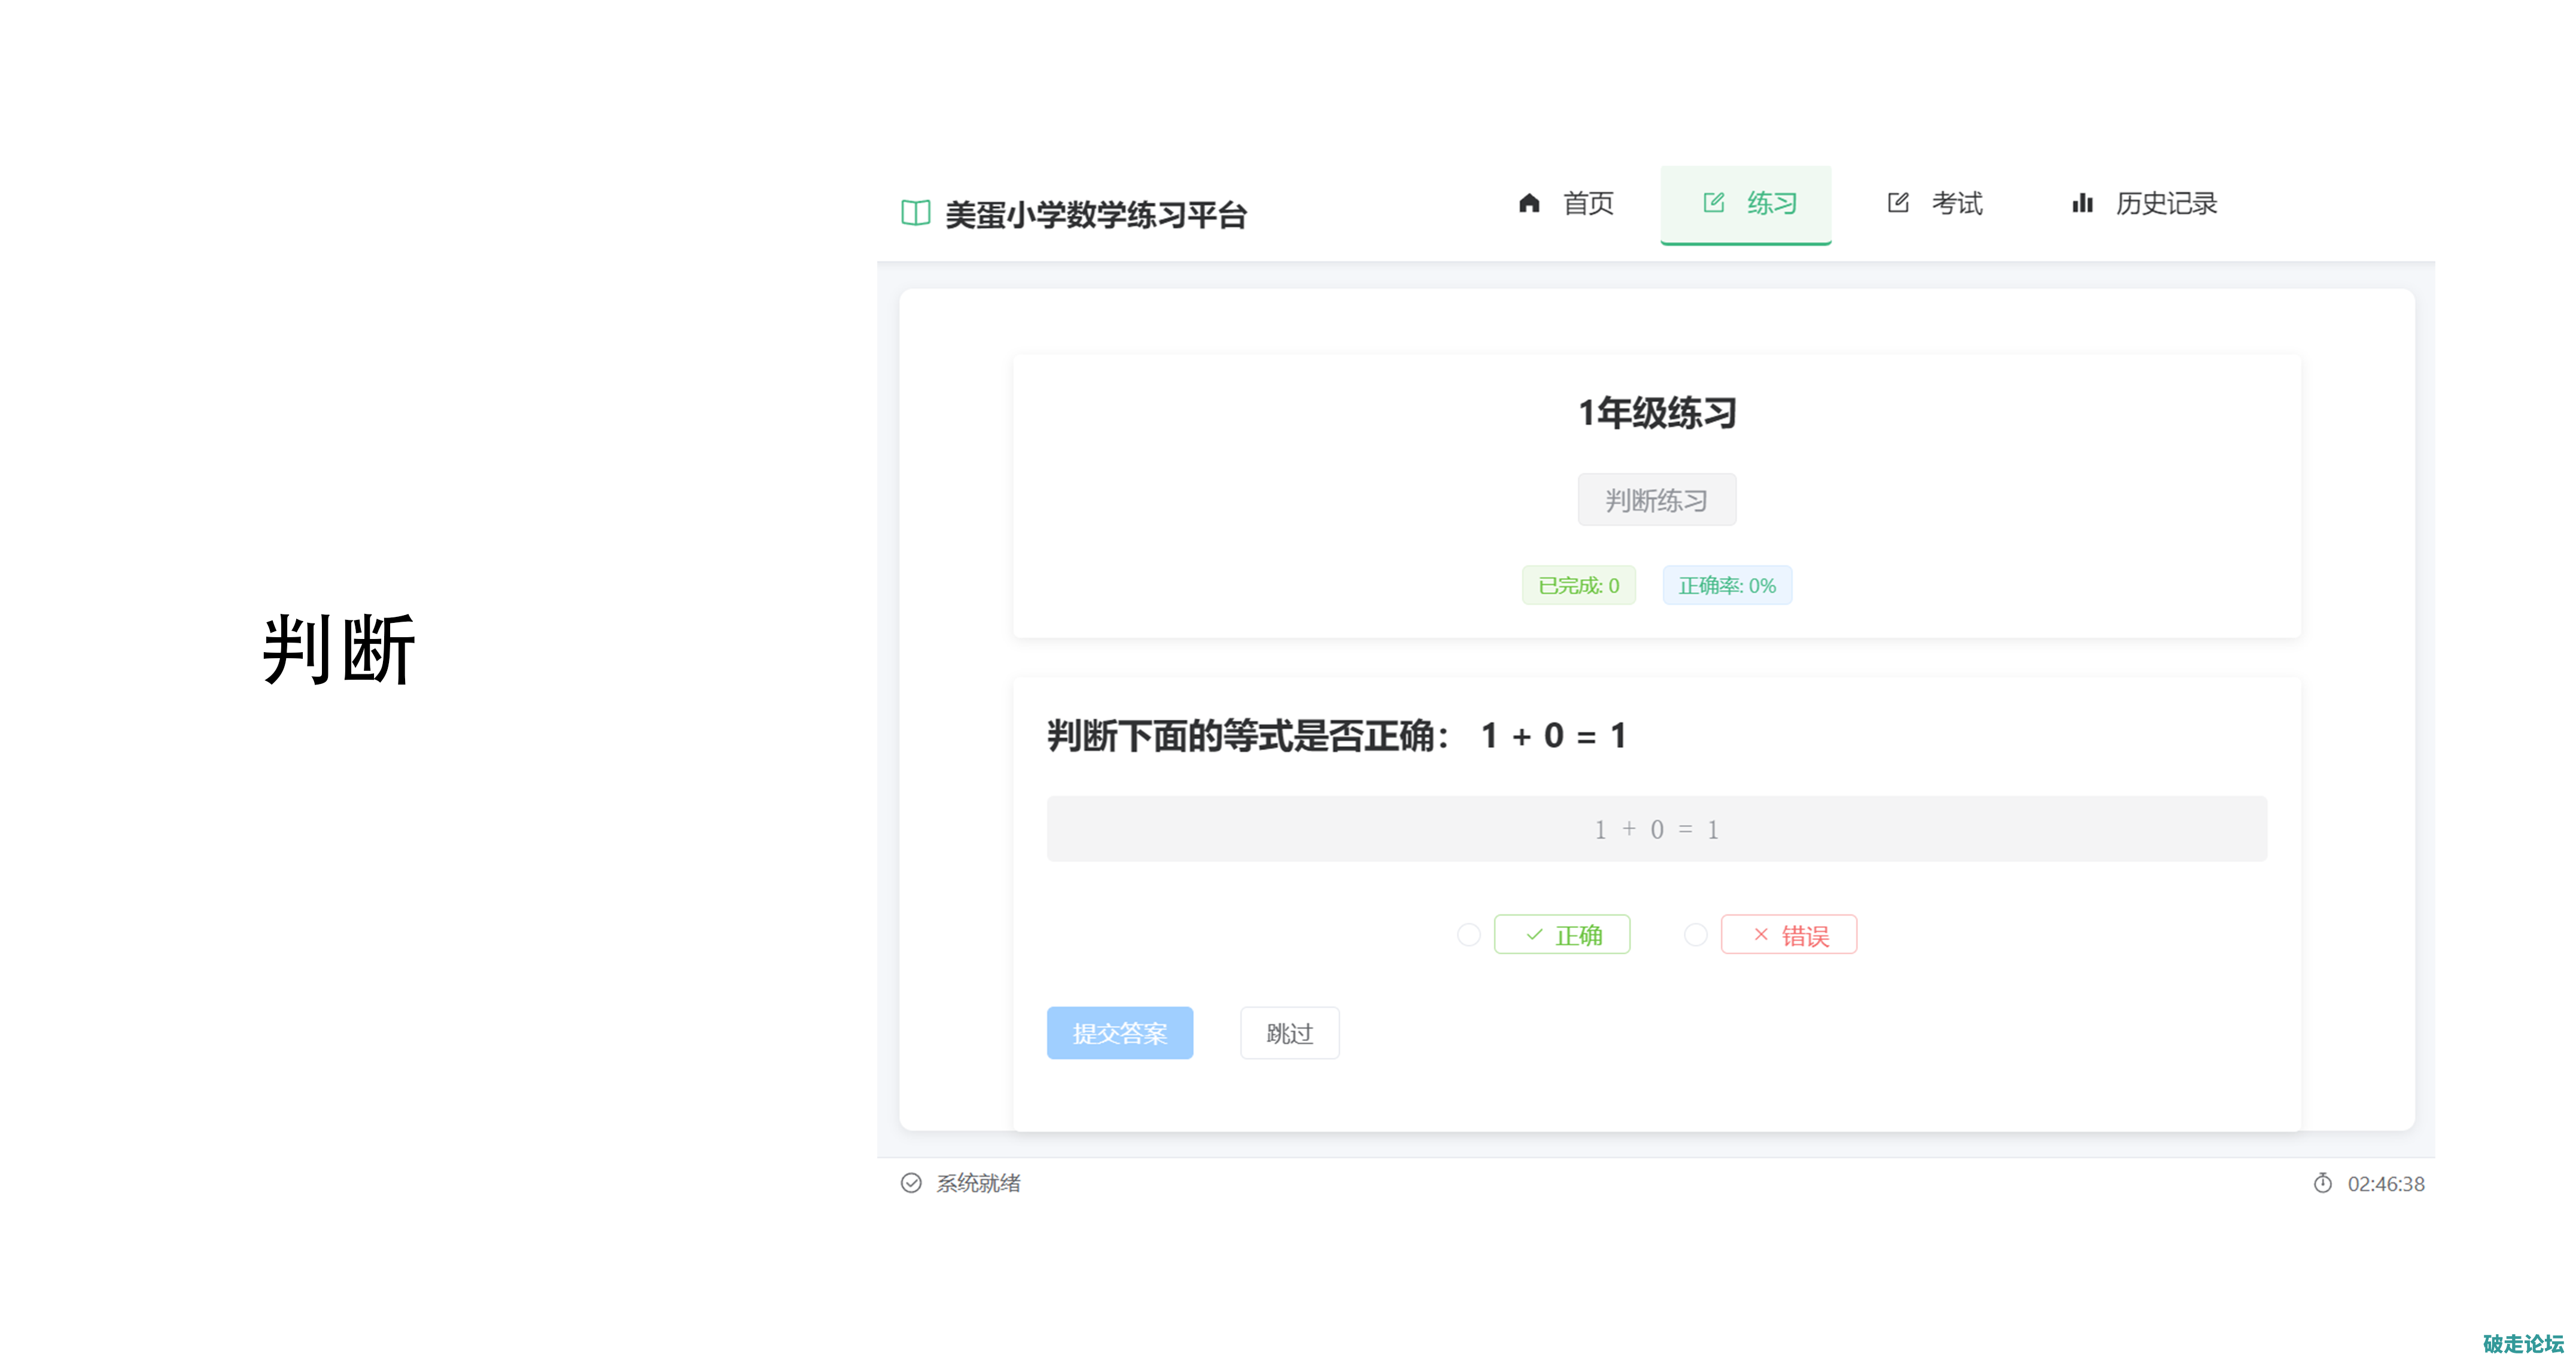The width and height of the screenshot is (2576, 1357).
Task: Select the 正确 radio button
Action: [x=1468, y=934]
